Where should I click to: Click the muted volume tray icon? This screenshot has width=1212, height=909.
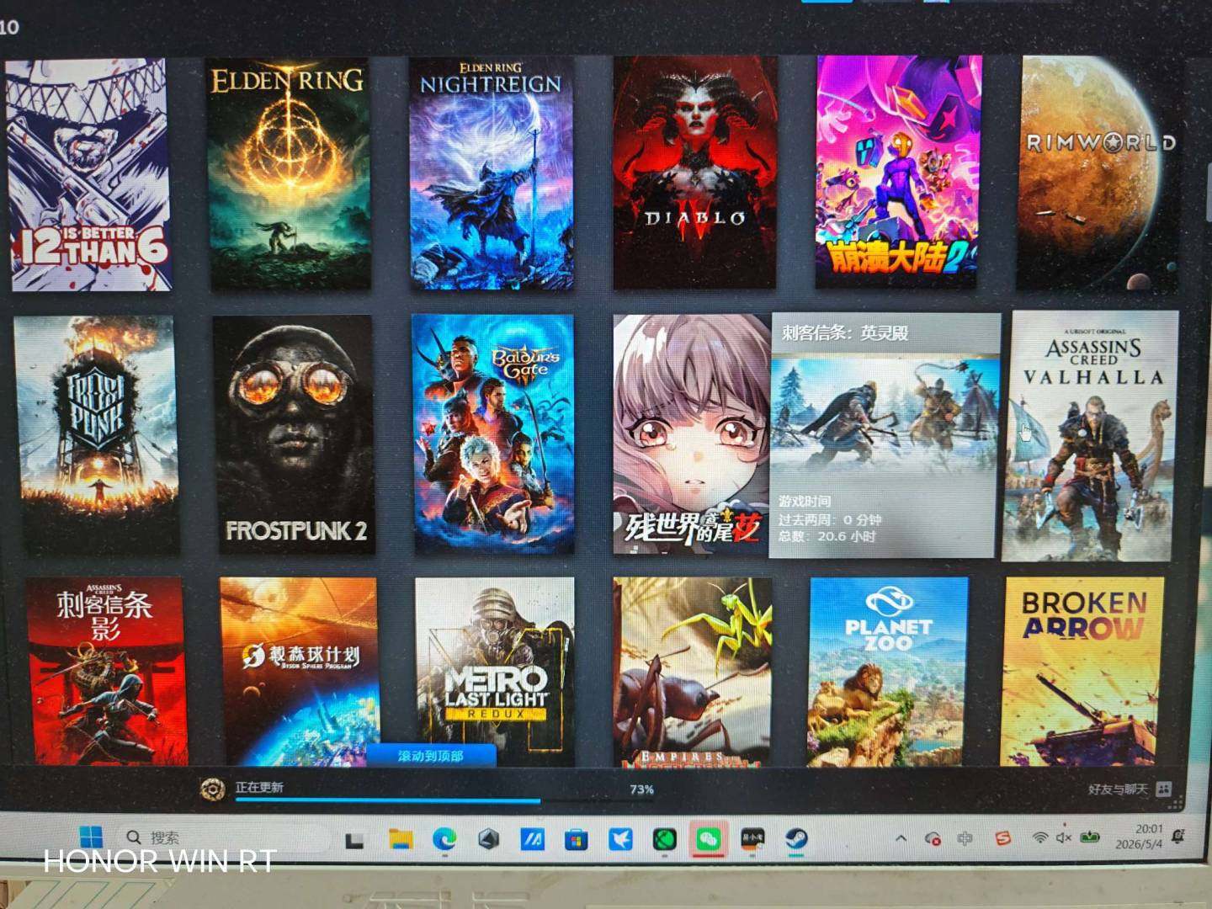click(x=1064, y=838)
